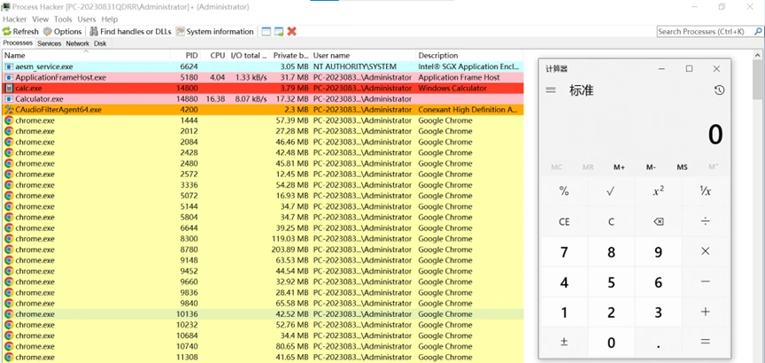
Task: Focus the Search Processes field
Action: pos(708,32)
